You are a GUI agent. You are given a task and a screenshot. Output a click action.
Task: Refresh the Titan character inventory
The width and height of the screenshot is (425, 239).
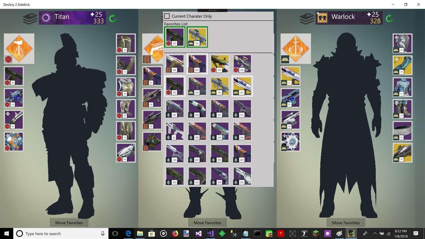point(112,19)
